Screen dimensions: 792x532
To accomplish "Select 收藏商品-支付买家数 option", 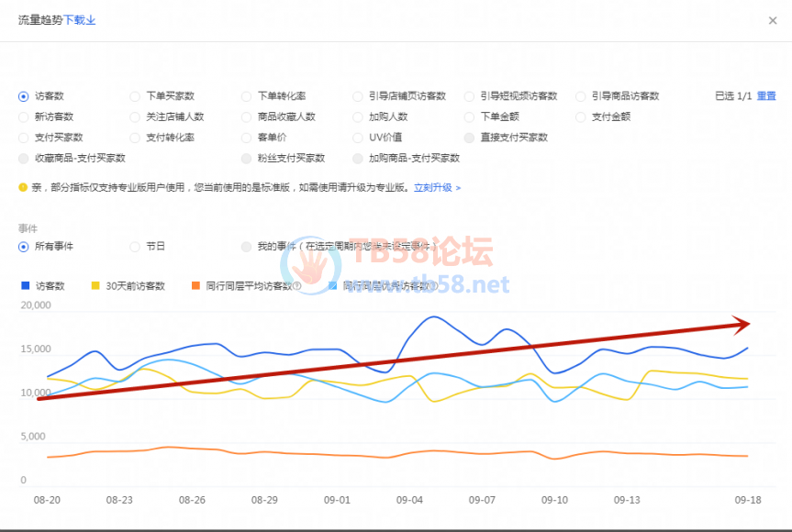I will [23, 159].
